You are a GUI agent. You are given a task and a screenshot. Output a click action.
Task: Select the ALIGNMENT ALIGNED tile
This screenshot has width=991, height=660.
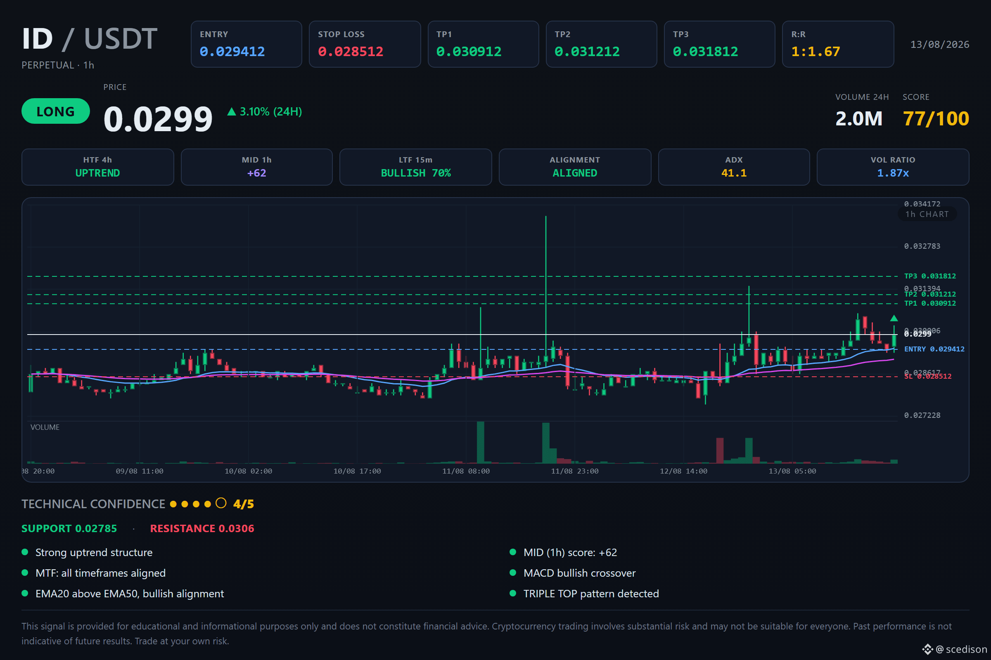[575, 167]
